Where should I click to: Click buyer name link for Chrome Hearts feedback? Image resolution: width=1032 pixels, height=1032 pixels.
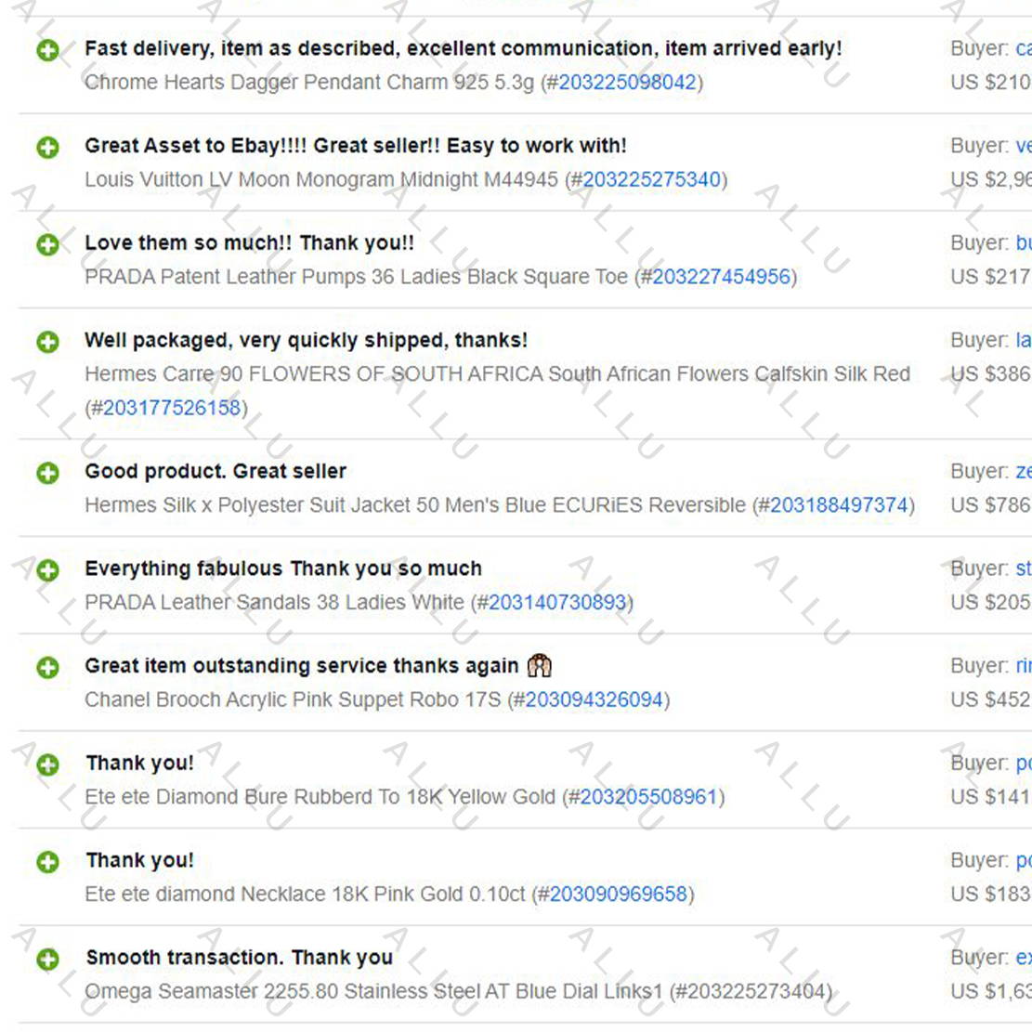[1024, 48]
